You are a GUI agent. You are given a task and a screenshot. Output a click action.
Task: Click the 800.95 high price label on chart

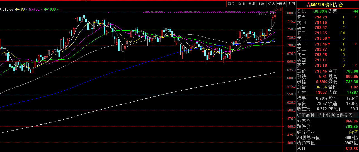[x=263, y=14]
